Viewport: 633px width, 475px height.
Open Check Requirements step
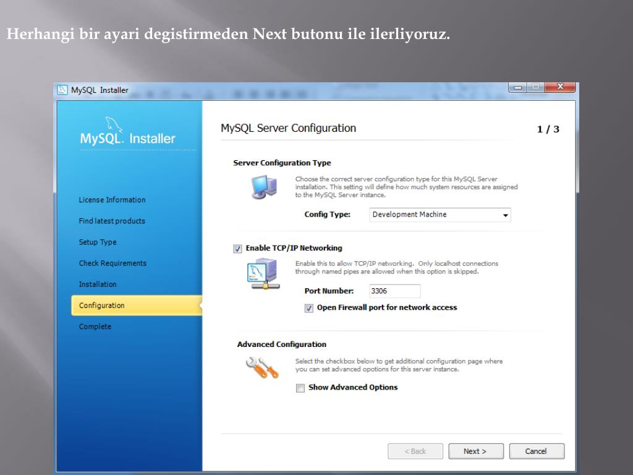(113, 263)
